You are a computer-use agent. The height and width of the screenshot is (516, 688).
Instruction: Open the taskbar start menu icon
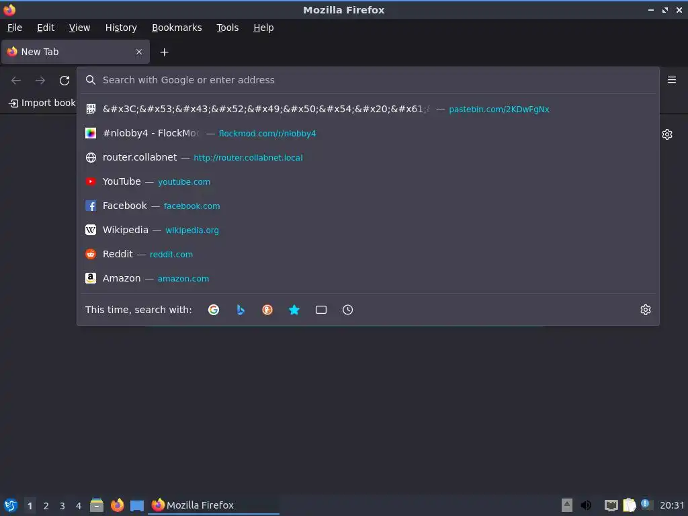[11, 505]
